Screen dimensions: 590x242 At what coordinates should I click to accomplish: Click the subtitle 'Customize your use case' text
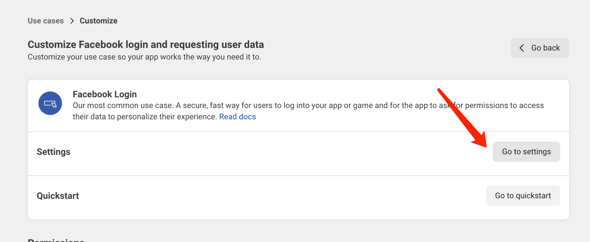(144, 57)
